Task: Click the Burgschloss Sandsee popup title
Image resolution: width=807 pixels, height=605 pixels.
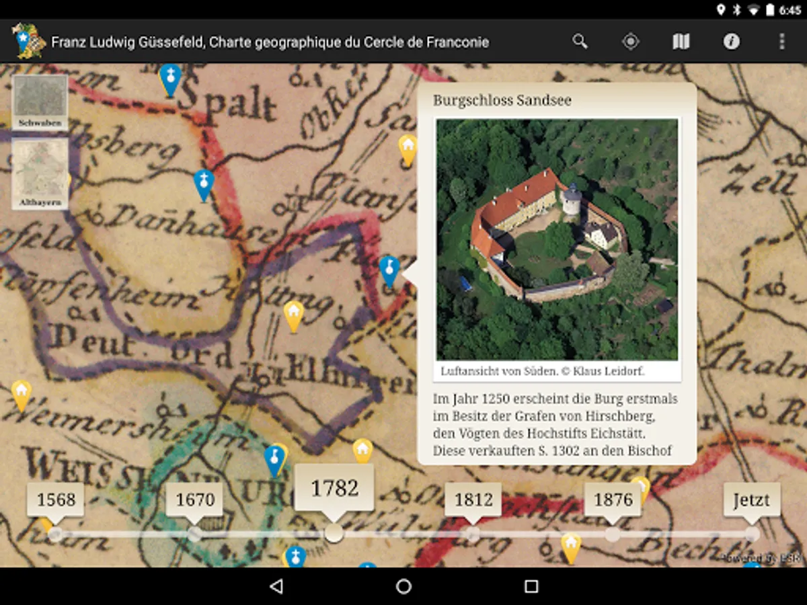Action: (502, 100)
